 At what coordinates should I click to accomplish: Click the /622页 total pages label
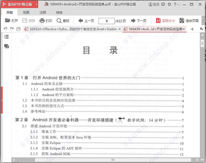[x=121, y=21]
